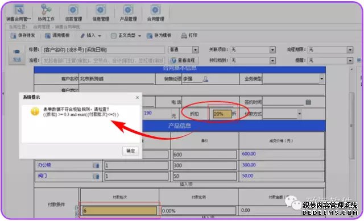Click the calendar icon beside 签约时间

pos(308,102)
